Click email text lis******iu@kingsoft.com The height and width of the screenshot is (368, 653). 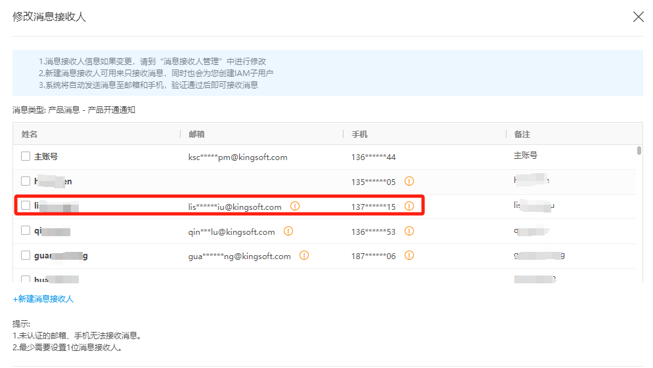(235, 207)
